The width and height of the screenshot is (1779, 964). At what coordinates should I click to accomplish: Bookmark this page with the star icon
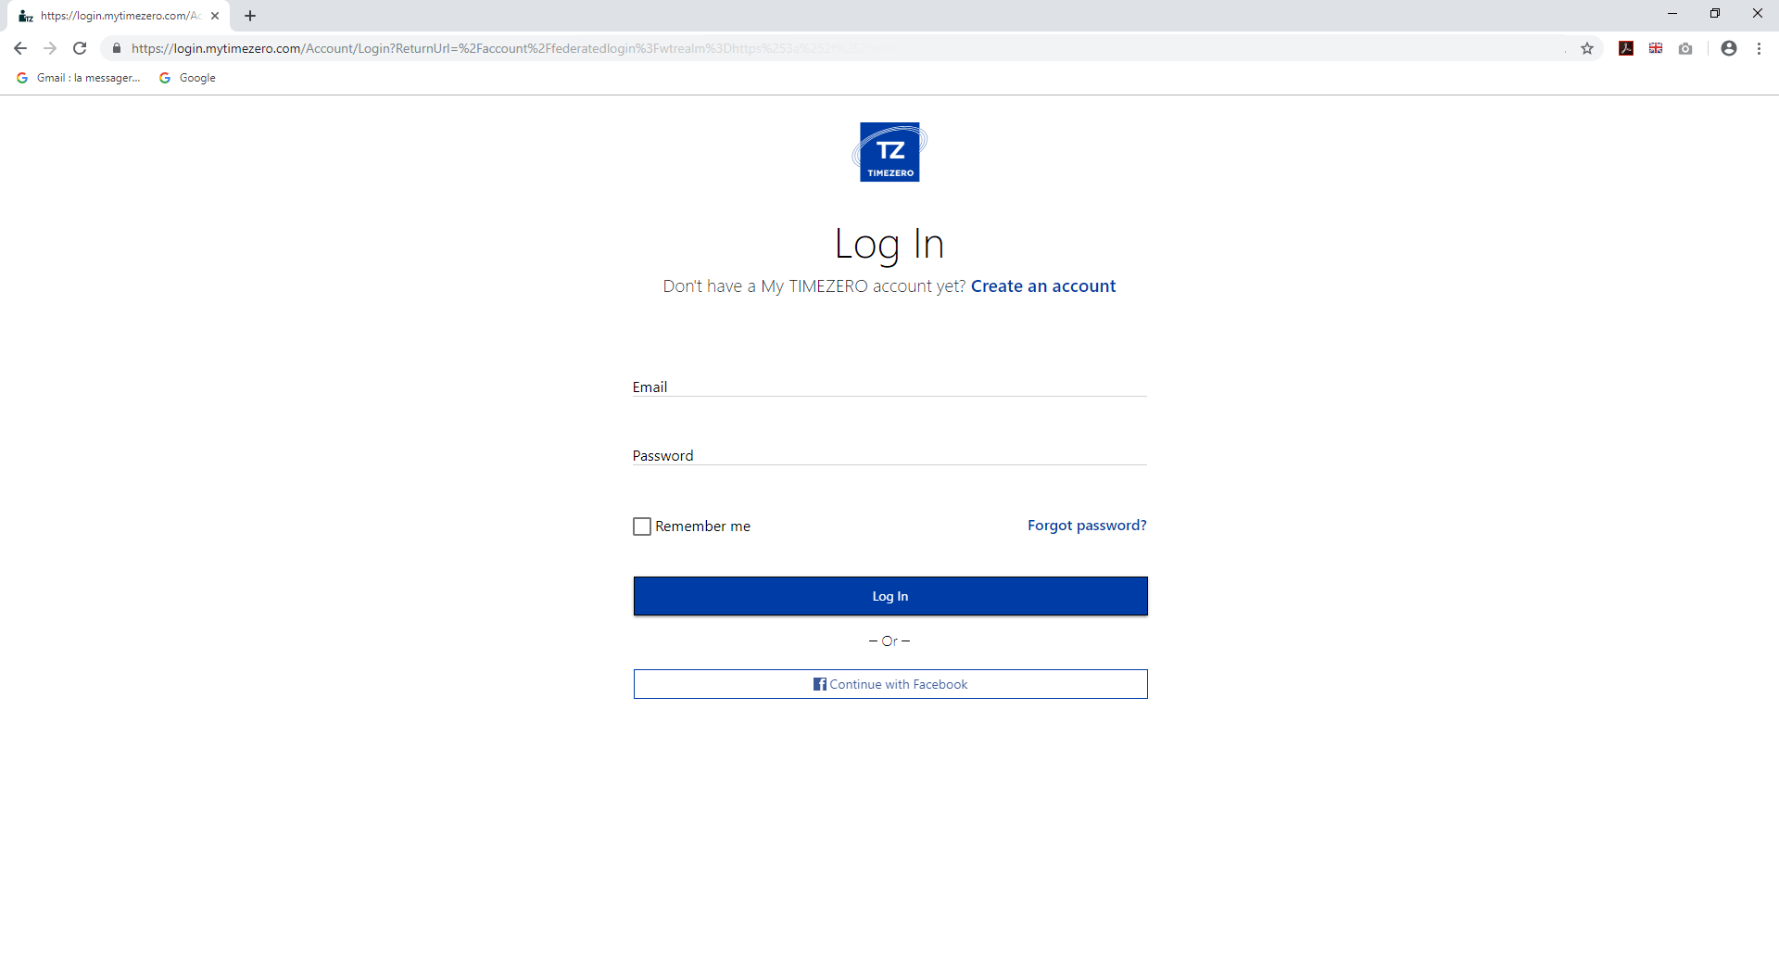click(1587, 48)
